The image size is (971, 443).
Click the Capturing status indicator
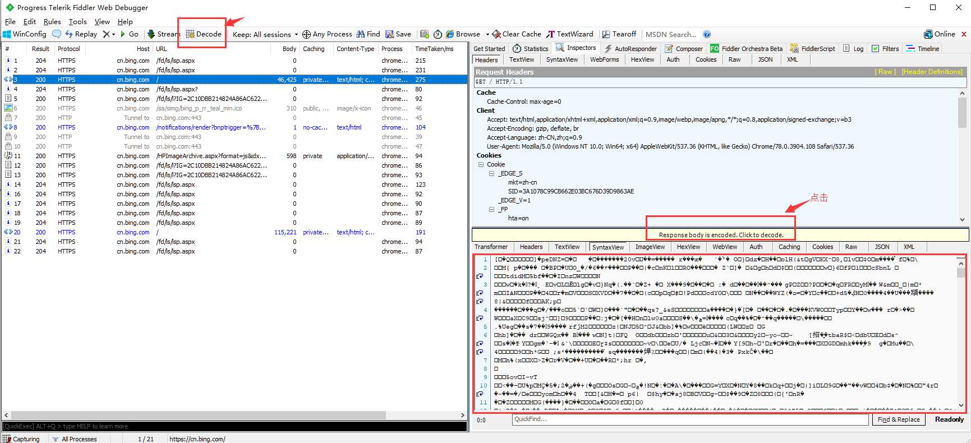[x=21, y=439]
